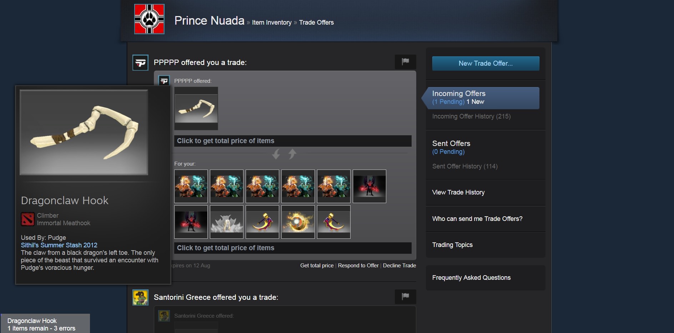
Task: Click top 'Click to get total price of items' bar
Action: pyautogui.click(x=293, y=141)
